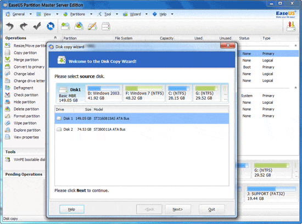Expand the dropdown arrow next to Help

tap(172, 14)
